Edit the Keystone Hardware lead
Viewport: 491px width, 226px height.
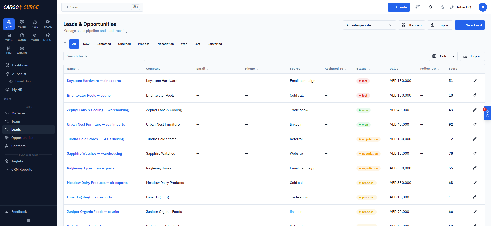click(x=475, y=81)
